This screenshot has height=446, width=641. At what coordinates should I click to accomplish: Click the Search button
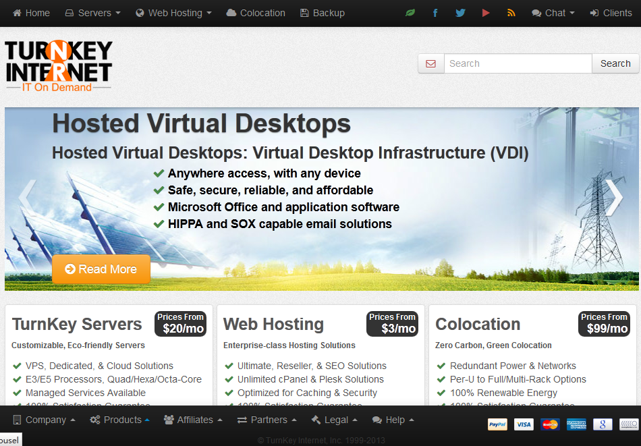coord(615,63)
